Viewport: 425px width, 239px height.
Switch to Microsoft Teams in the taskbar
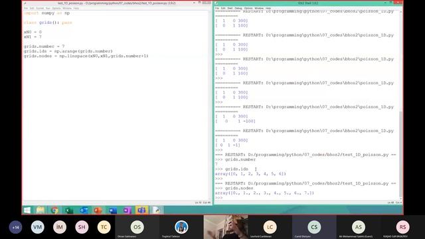[141, 210]
